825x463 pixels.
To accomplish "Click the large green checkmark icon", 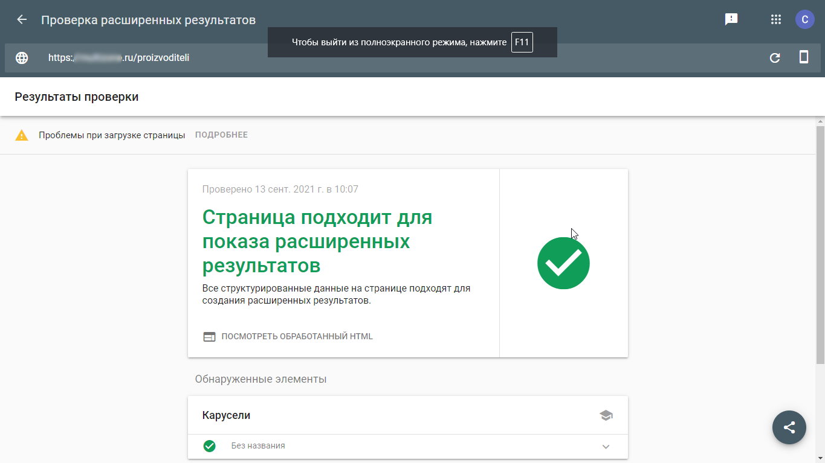I will tap(563, 263).
